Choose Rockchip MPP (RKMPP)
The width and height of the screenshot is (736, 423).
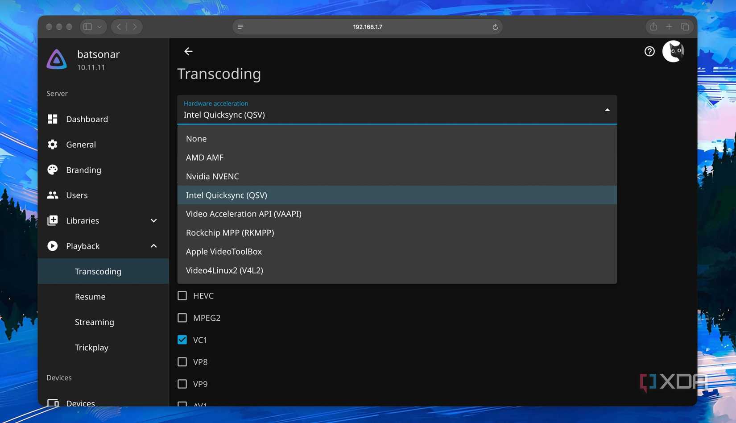[x=397, y=232]
